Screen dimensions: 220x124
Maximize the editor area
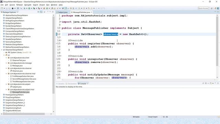coord(218,12)
